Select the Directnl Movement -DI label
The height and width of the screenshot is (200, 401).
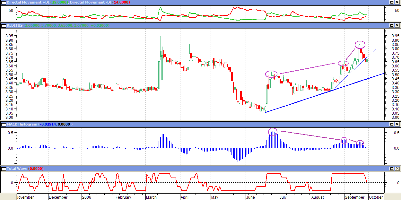coord(91,2)
